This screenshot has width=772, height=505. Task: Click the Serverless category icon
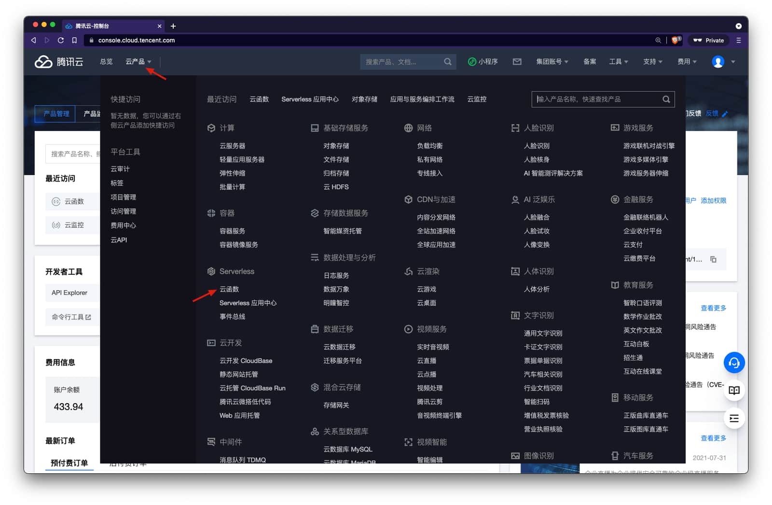[211, 271]
